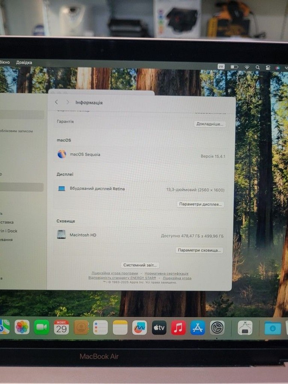The image size is (288, 384).
Task: Select 'Версія 15.4.1' value
Action: pyautogui.click(x=213, y=156)
